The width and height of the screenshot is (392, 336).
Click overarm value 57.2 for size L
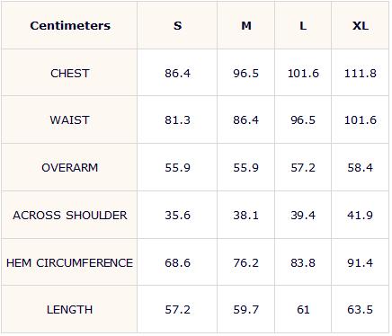(x=303, y=167)
